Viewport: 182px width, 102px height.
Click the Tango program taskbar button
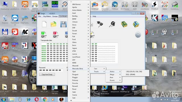coord(61,99)
